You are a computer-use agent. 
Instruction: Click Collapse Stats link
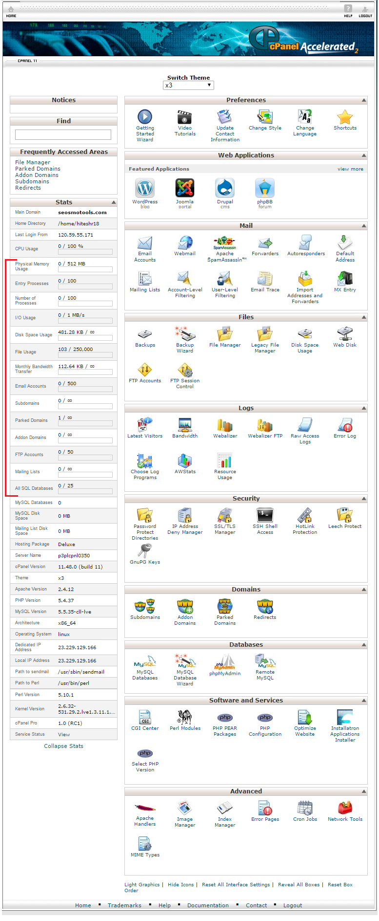[x=63, y=746]
